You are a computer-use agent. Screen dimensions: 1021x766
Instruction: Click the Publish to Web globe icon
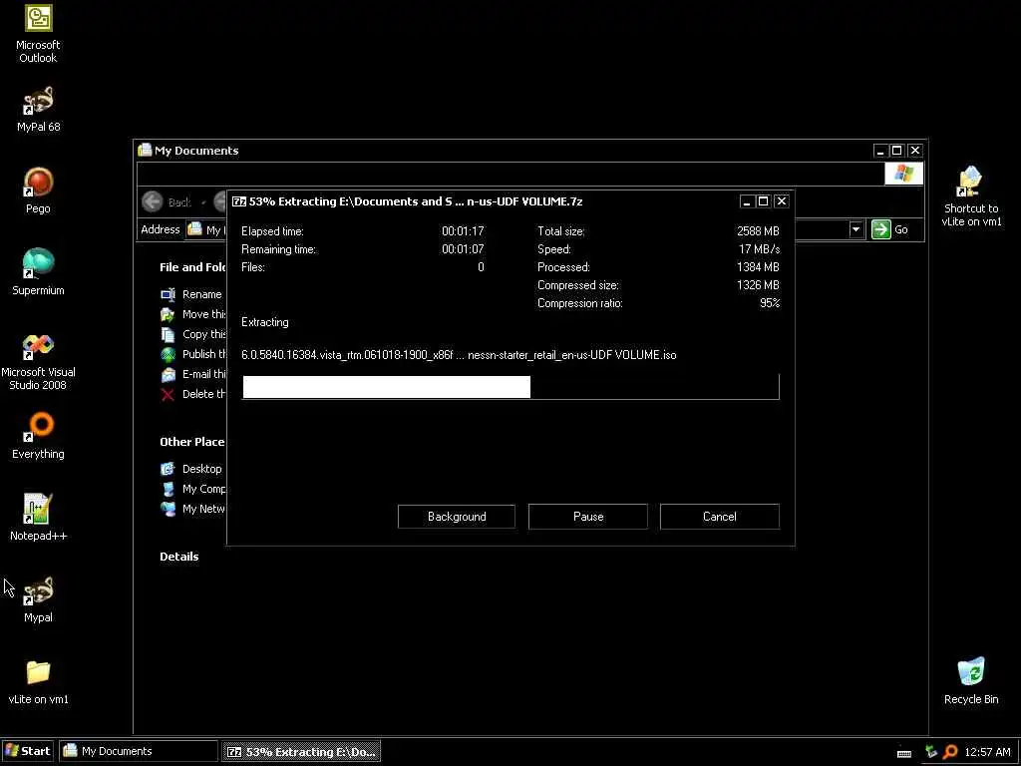168,354
